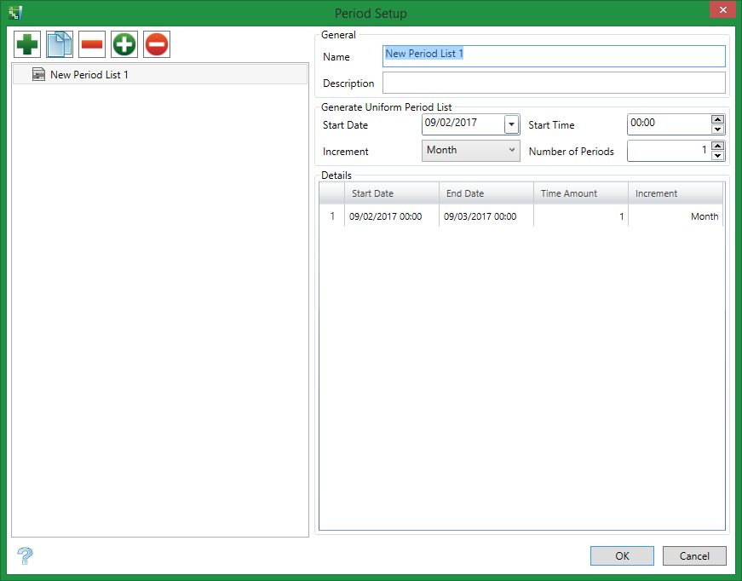This screenshot has height=581, width=742.
Task: Click the Time Amount cell value 1
Action: [581, 216]
